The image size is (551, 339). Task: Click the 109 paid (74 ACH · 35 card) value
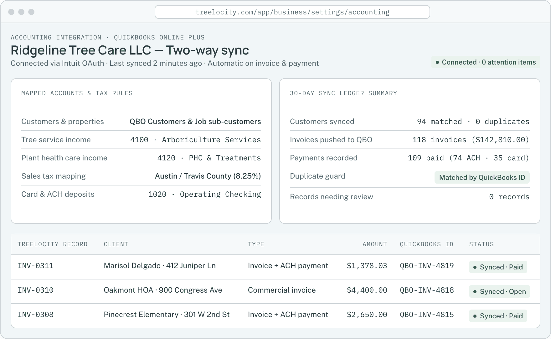469,158
